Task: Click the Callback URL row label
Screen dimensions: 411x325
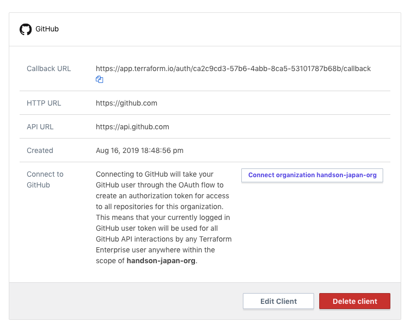Action: click(49, 69)
